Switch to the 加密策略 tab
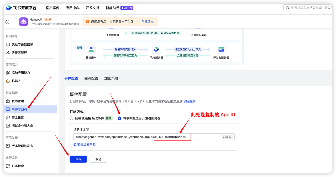The width and height of the screenshot is (336, 177). [111, 78]
